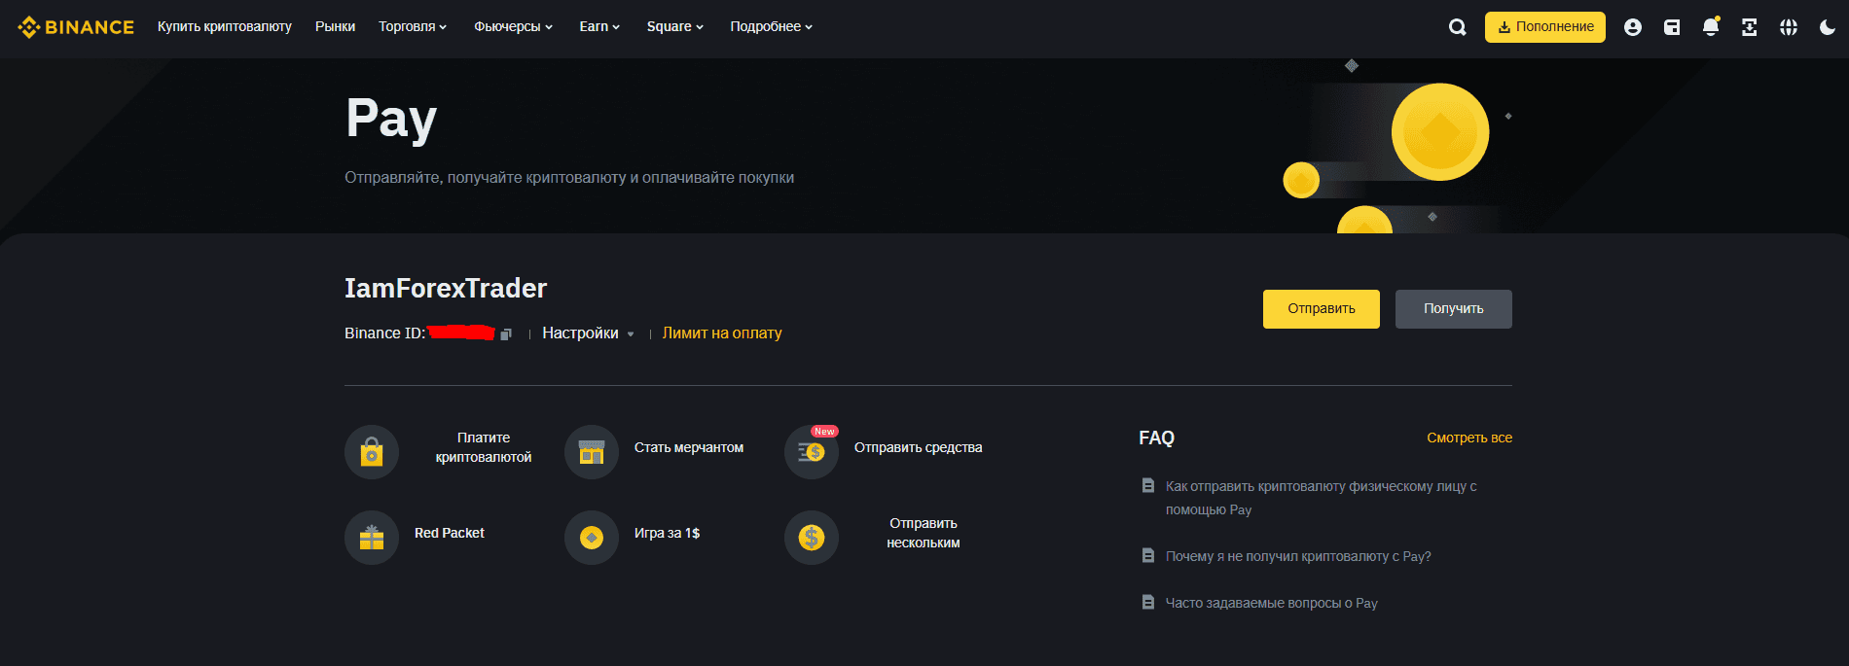Open 'Стать мерчантом' option

click(x=689, y=447)
